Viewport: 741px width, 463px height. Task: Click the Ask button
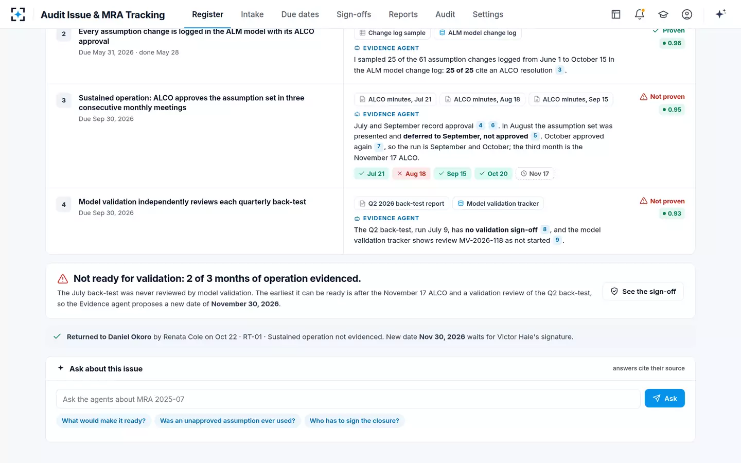[x=665, y=398]
